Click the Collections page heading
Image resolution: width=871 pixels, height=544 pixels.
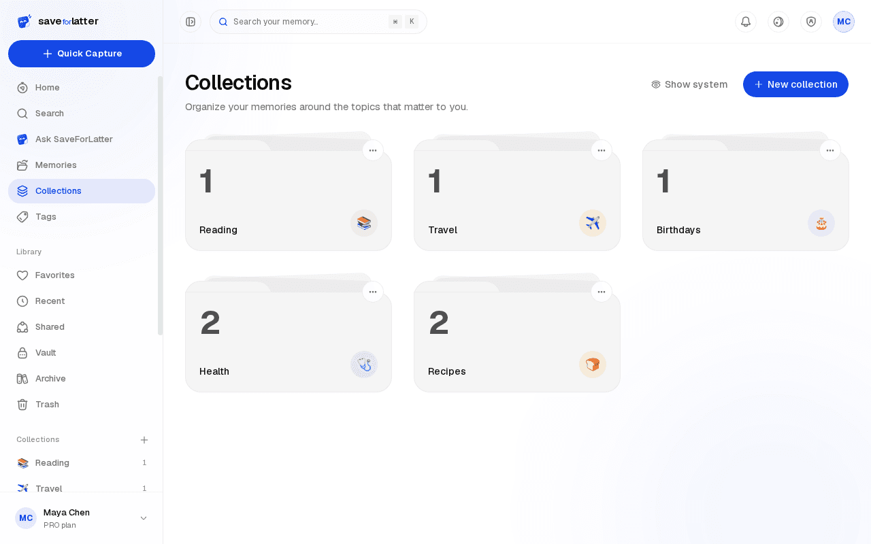(238, 82)
